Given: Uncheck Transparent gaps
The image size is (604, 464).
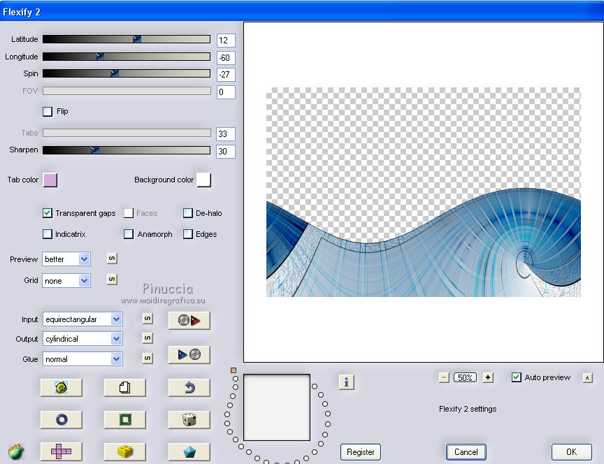Looking at the screenshot, I should tap(48, 213).
